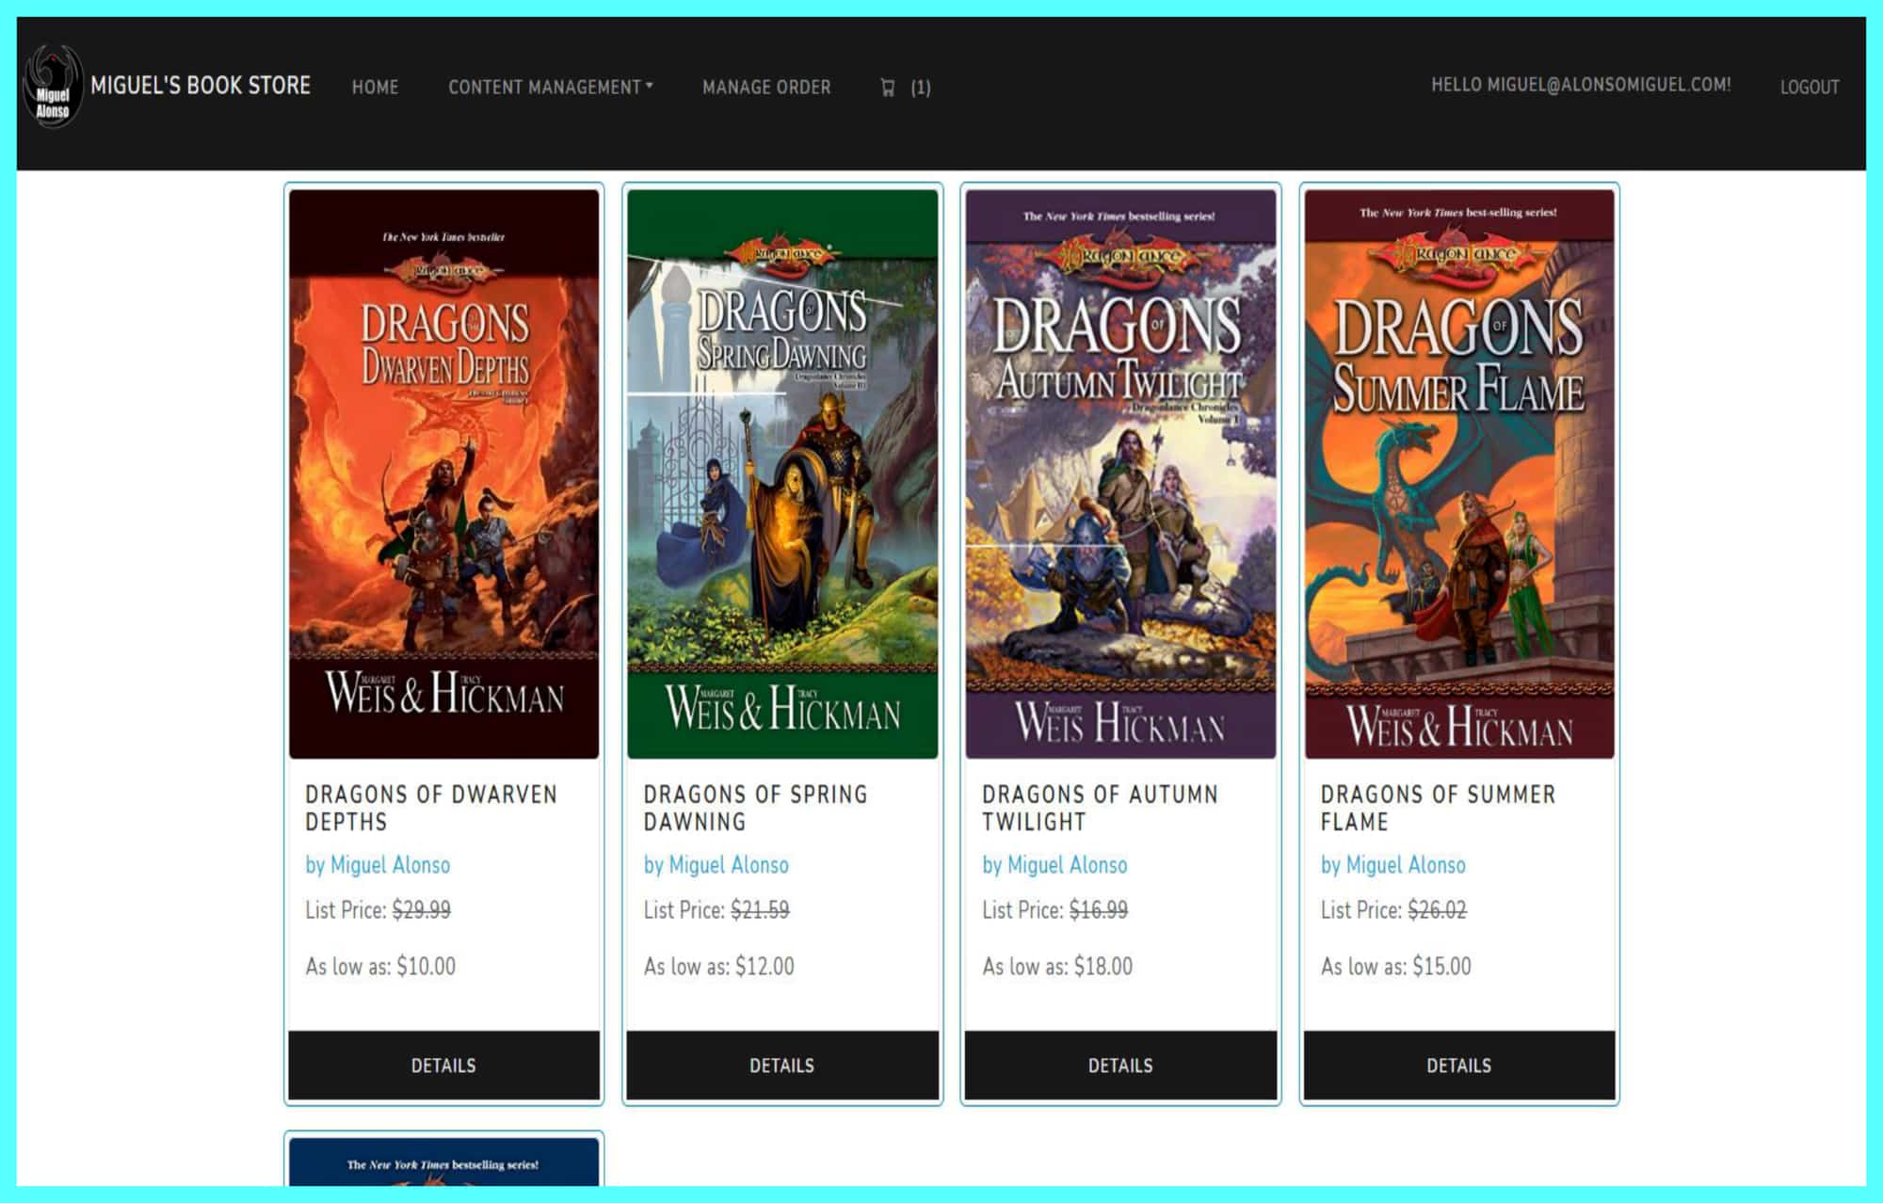Click the partially visible fifth book cover
This screenshot has width=1883, height=1203.
click(443, 1163)
